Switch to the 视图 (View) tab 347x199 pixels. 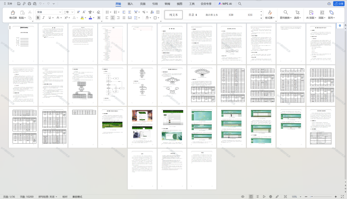pyautogui.click(x=180, y=4)
